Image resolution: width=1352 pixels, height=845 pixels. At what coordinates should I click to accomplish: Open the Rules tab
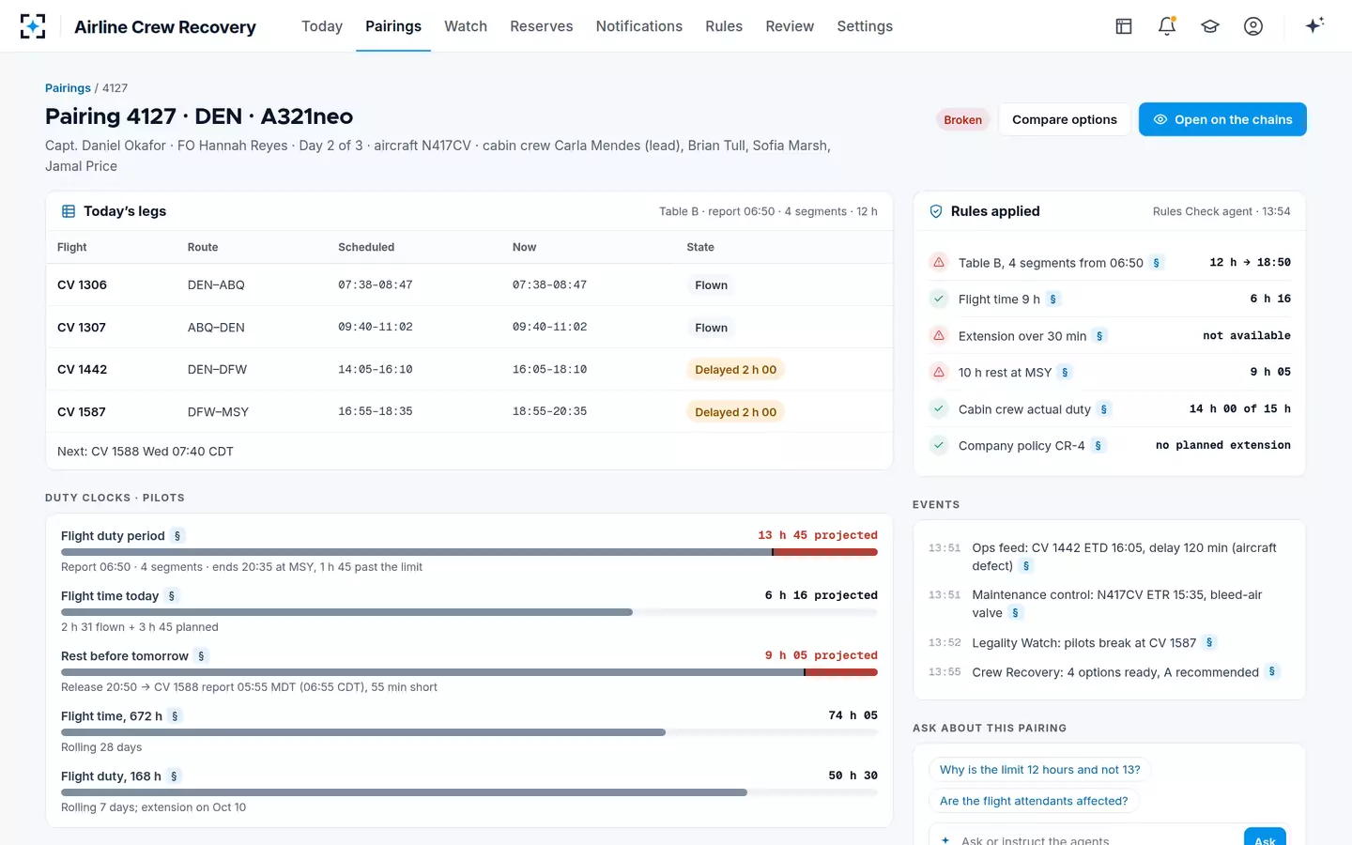pos(724,26)
